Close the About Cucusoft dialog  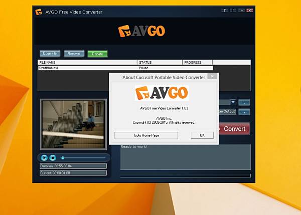(212, 76)
